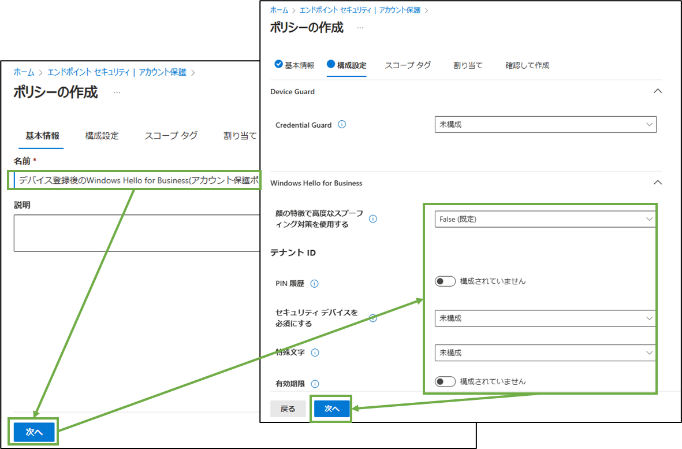Click 戻る button in right window

[x=288, y=409]
